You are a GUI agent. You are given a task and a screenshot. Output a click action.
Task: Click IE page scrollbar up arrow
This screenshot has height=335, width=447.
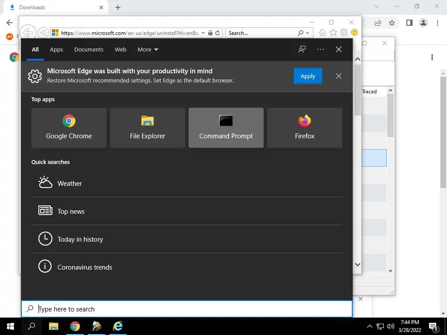click(358, 59)
